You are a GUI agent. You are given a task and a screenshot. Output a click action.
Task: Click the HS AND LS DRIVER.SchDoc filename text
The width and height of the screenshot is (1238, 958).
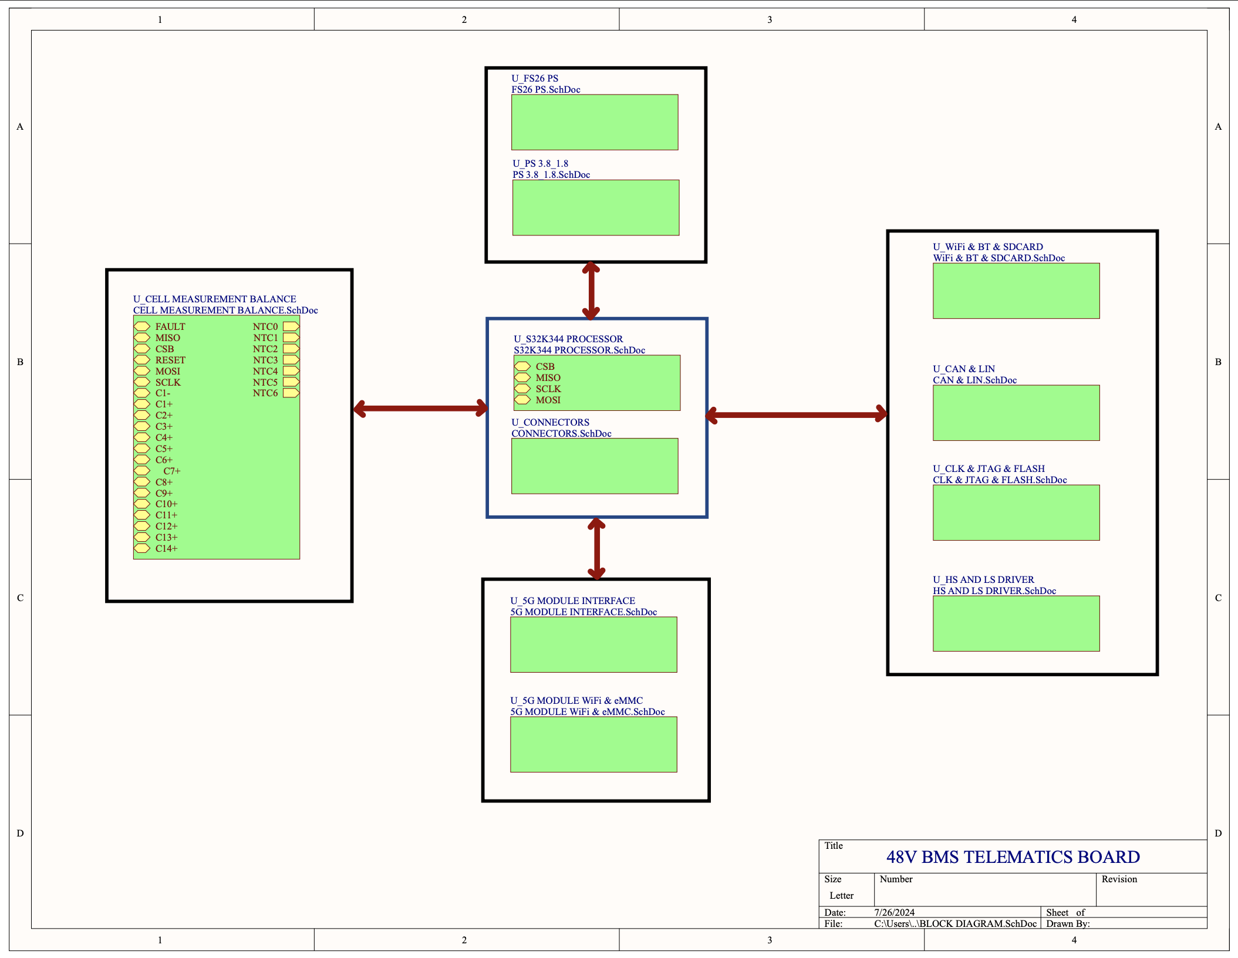[994, 591]
